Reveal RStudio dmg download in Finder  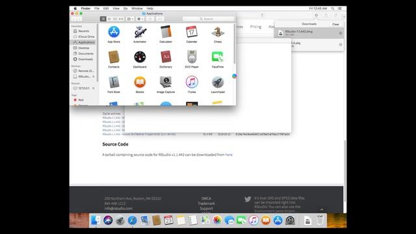[x=341, y=33]
